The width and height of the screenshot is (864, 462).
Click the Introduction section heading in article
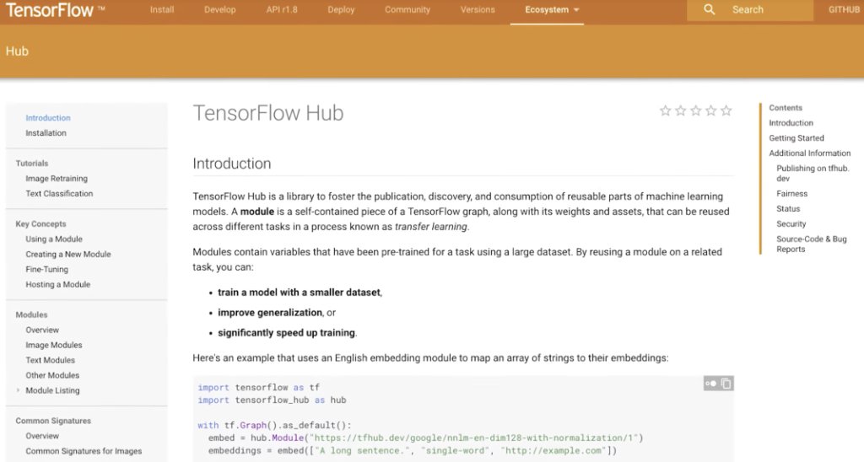tap(232, 164)
